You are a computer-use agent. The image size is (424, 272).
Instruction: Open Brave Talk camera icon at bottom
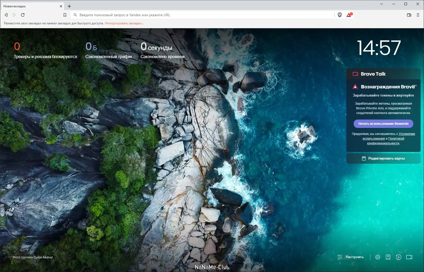[409, 257]
